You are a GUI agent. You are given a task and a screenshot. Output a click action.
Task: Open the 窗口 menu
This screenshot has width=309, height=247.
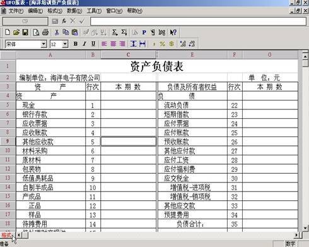point(114,11)
